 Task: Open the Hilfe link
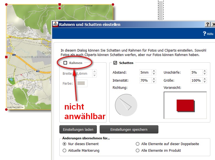click(x=208, y=34)
